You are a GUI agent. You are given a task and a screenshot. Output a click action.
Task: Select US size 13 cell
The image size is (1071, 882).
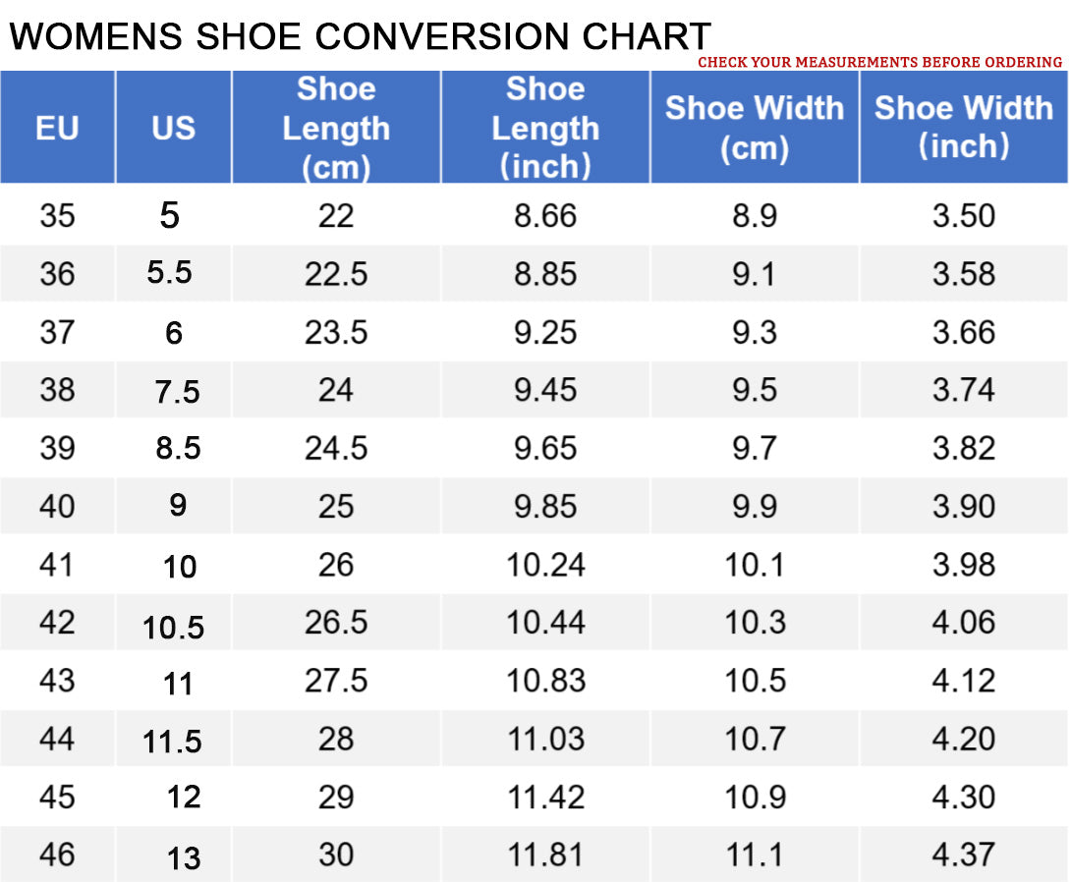click(x=183, y=858)
